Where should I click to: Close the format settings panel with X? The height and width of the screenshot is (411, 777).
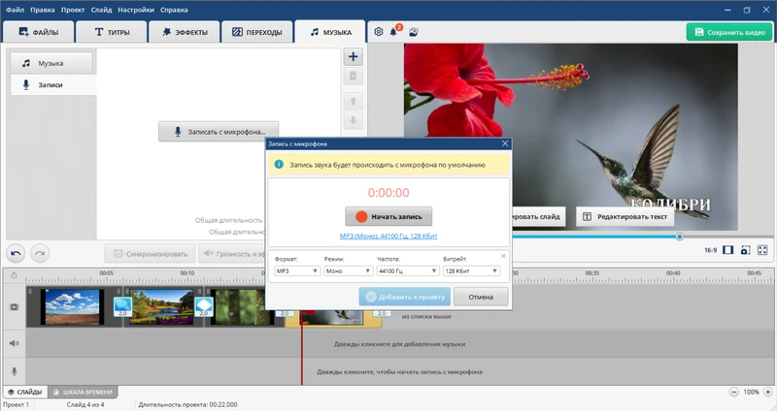coord(503,255)
